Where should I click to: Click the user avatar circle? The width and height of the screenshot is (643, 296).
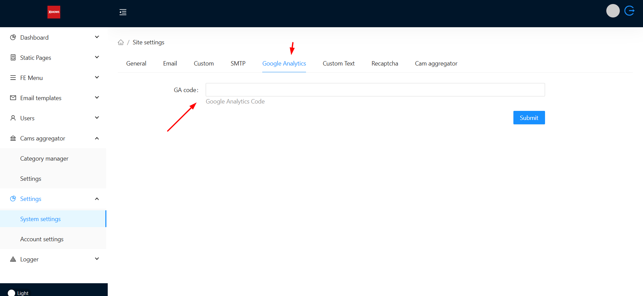tap(613, 11)
